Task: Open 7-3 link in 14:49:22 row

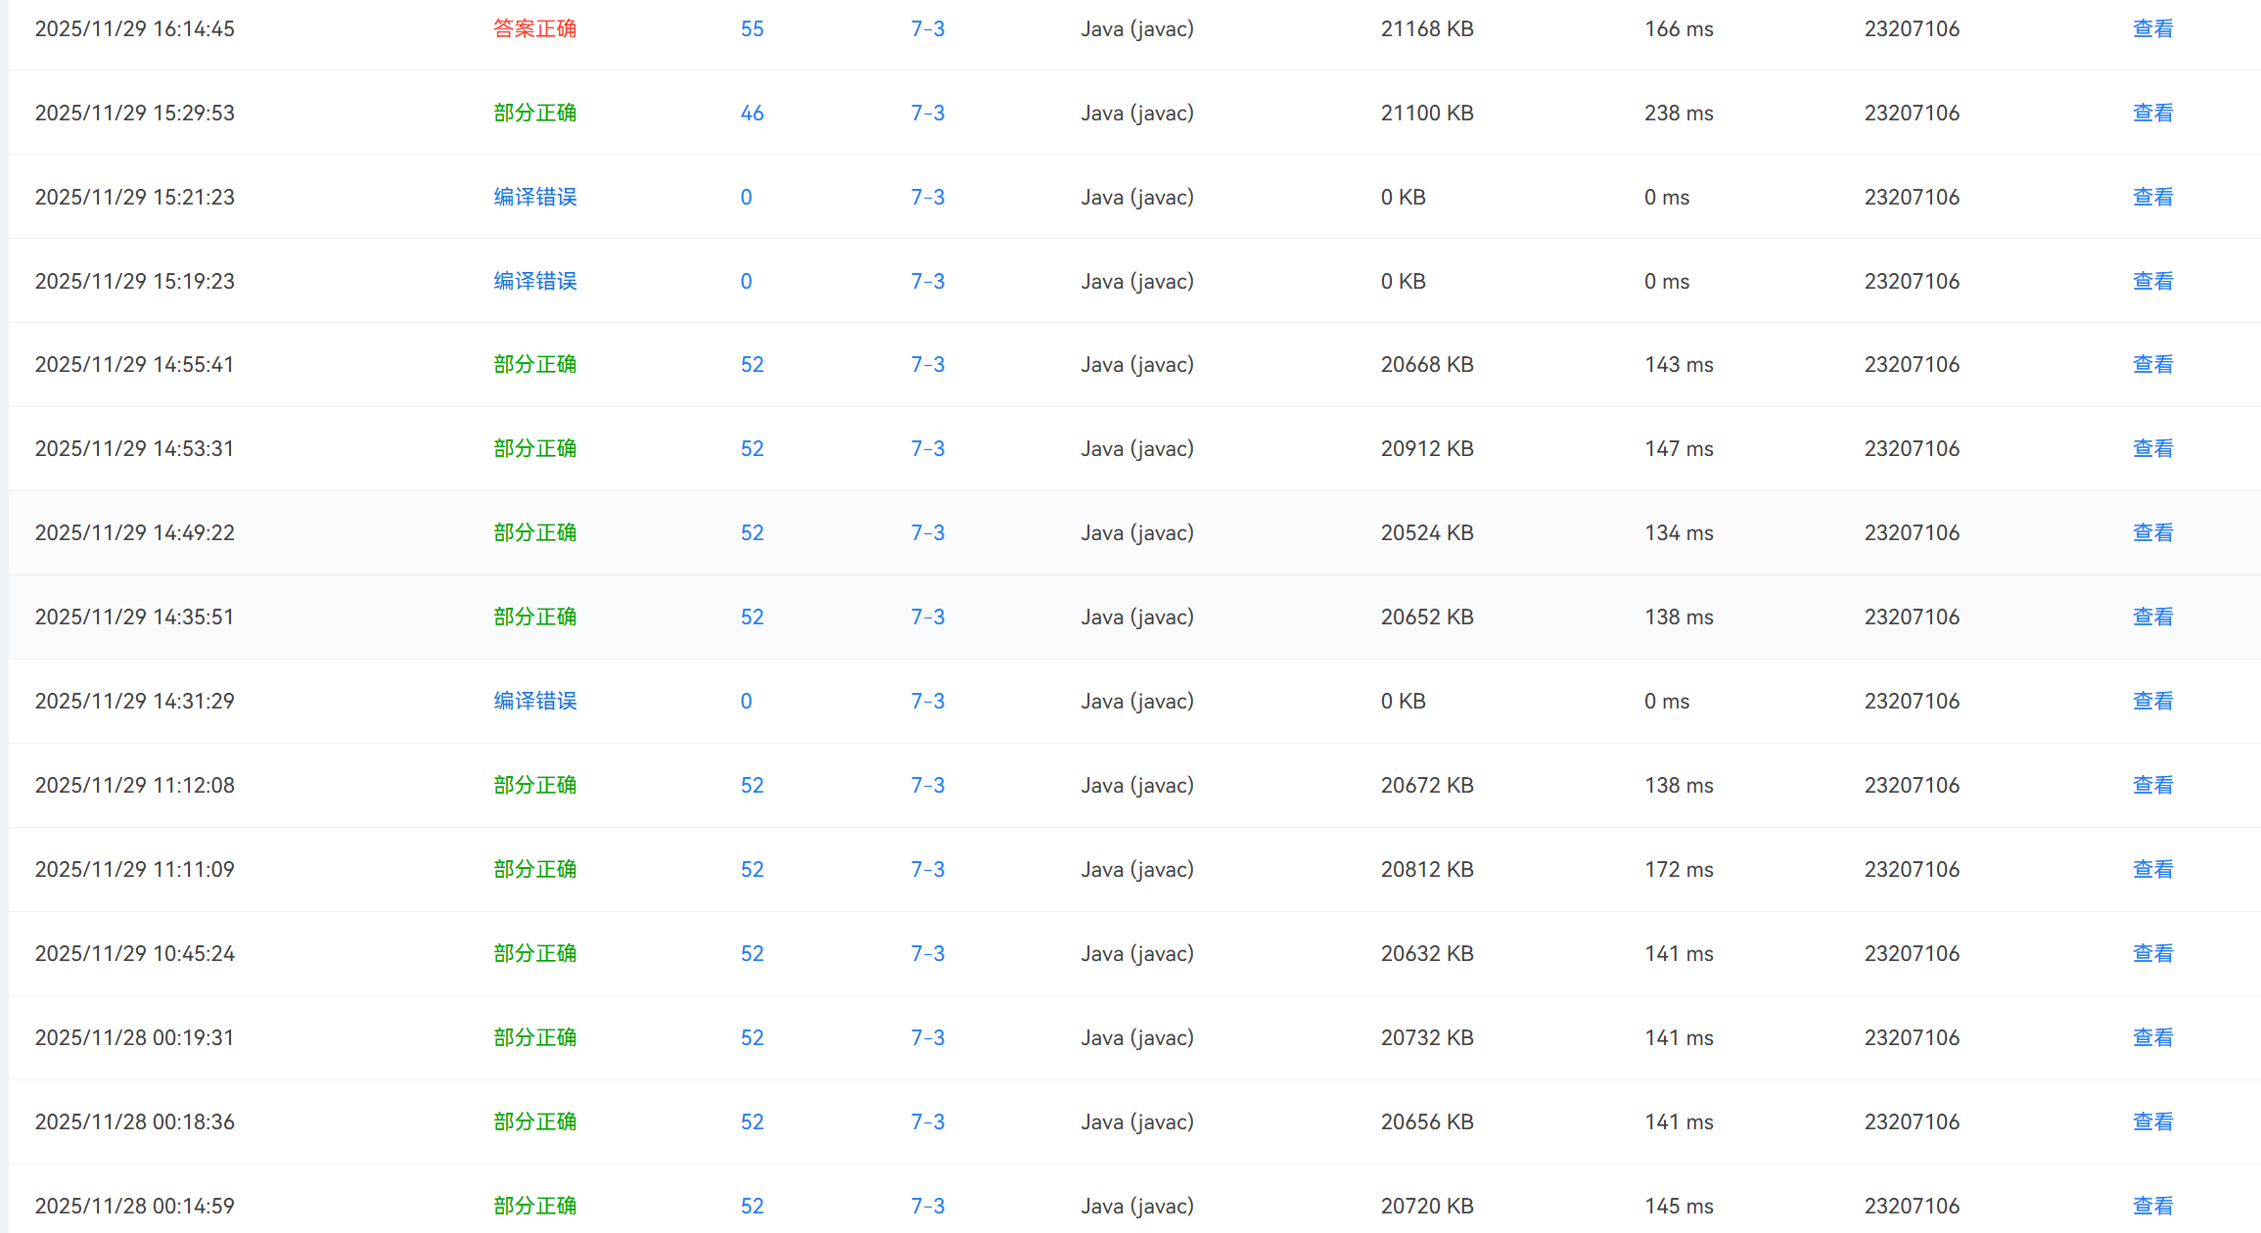Action: pos(927,533)
